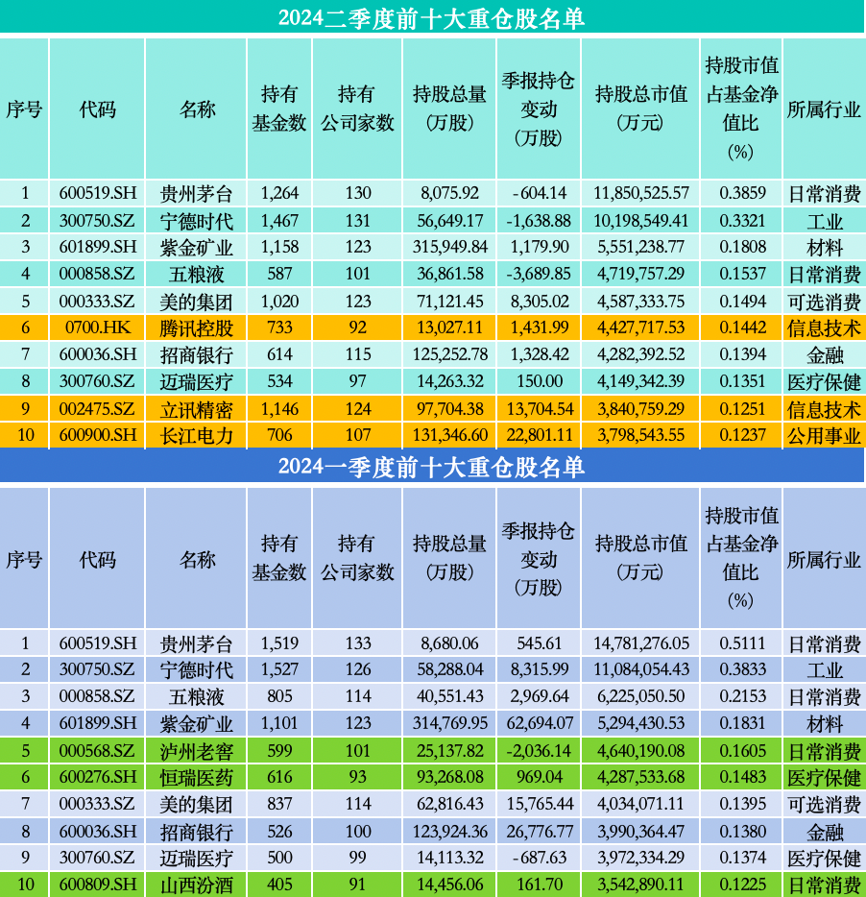Click holdings change '-1,638.88'
This screenshot has height=897, width=866.
(x=539, y=221)
